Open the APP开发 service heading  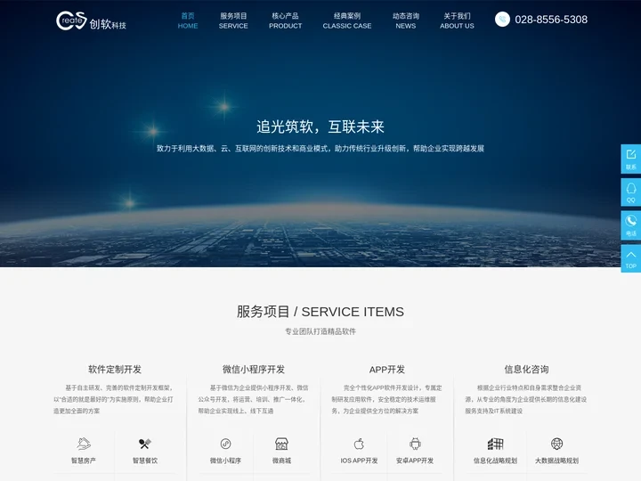coord(387,370)
